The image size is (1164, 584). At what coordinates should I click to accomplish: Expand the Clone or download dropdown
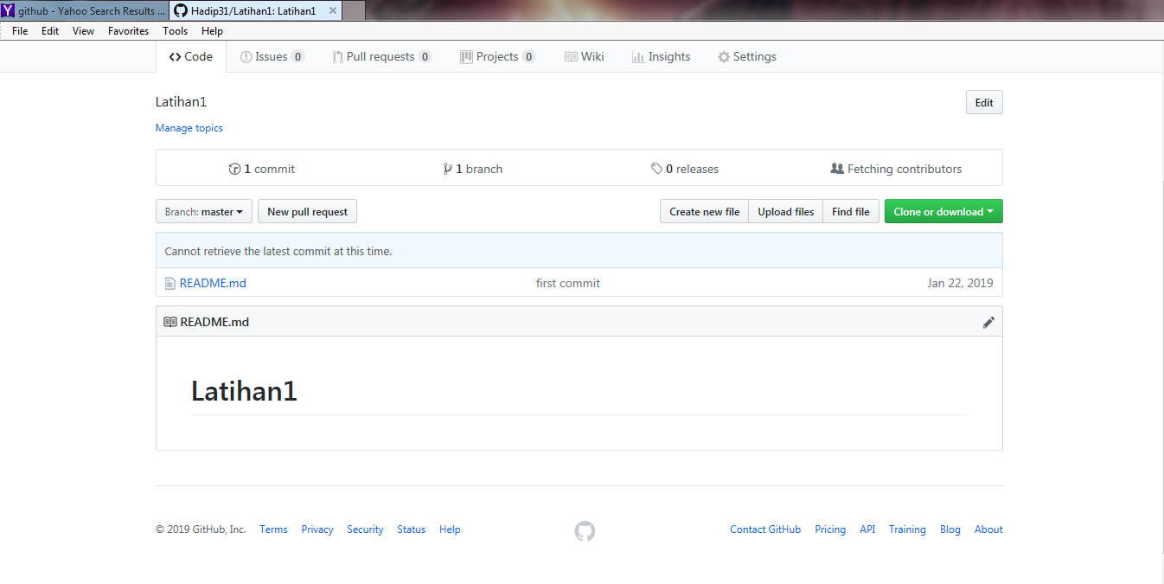(943, 211)
